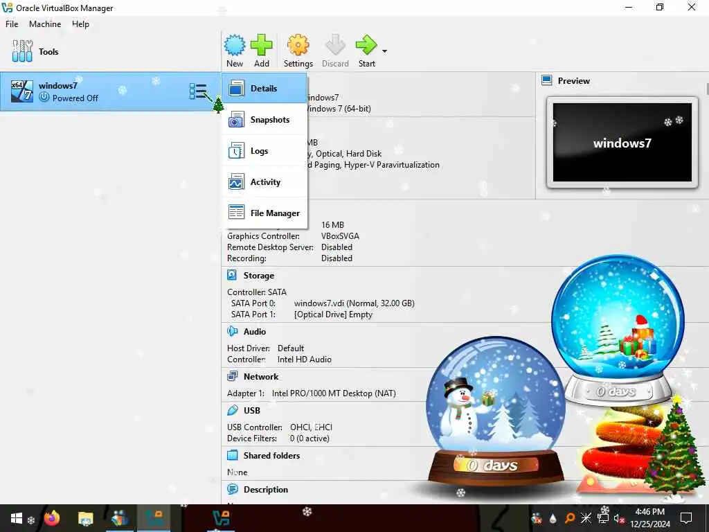The width and height of the screenshot is (709, 532).
Task: Click the Audio Host Driver Default value
Action: 290,348
